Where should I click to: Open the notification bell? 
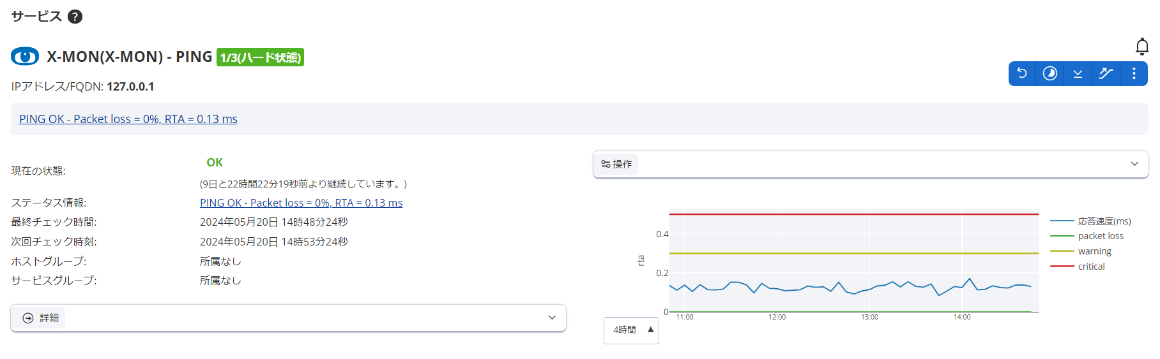pyautogui.click(x=1141, y=47)
